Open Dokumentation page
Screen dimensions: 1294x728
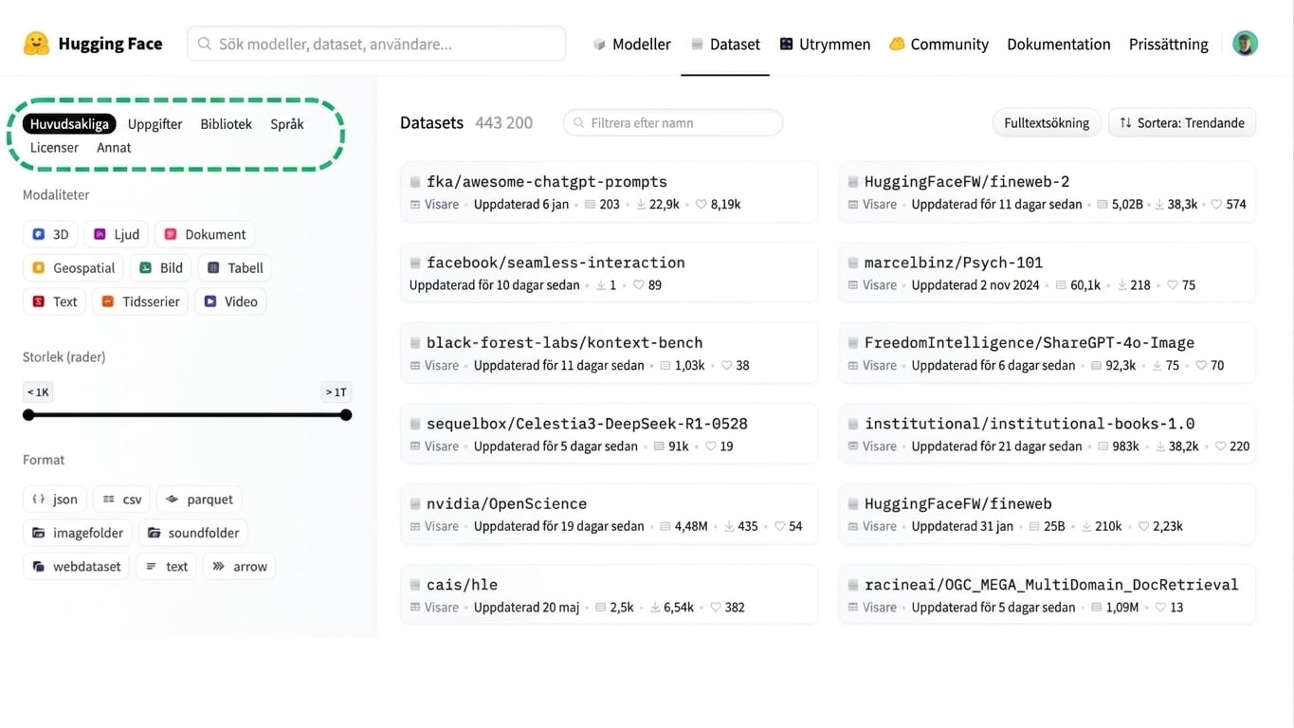tap(1058, 44)
